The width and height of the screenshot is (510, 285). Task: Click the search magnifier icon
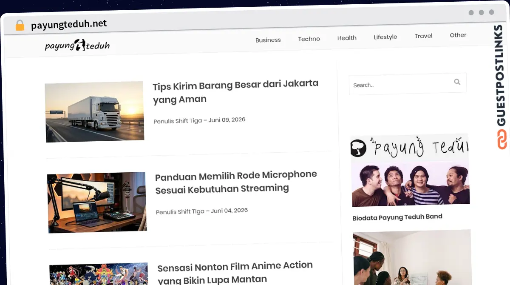[x=457, y=82]
